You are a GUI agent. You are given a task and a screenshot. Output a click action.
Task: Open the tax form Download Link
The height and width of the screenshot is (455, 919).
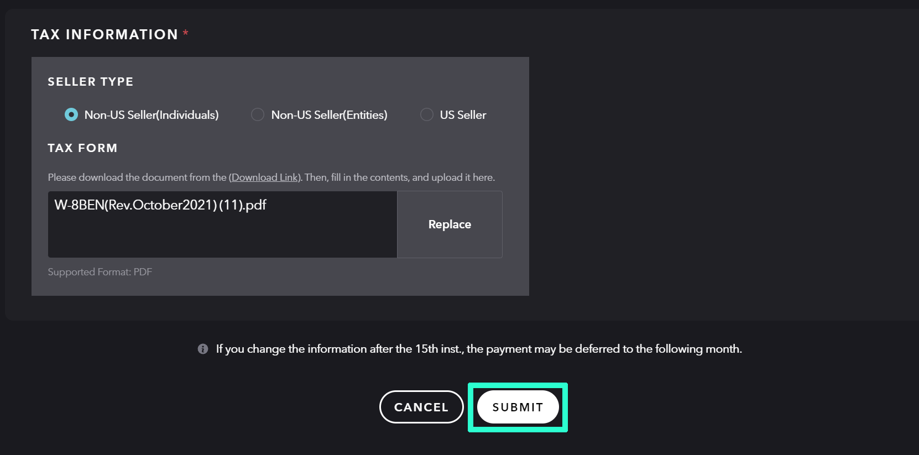tap(265, 177)
